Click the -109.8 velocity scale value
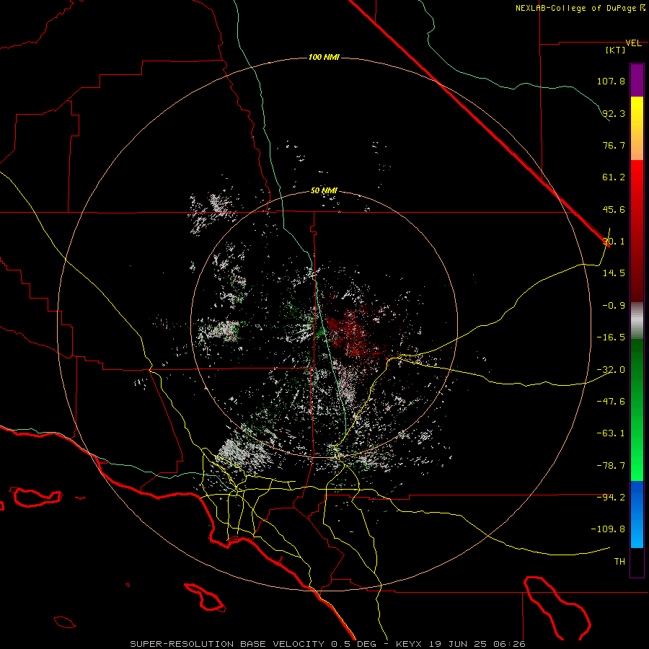Screen dimensions: 649x649 [x=609, y=529]
